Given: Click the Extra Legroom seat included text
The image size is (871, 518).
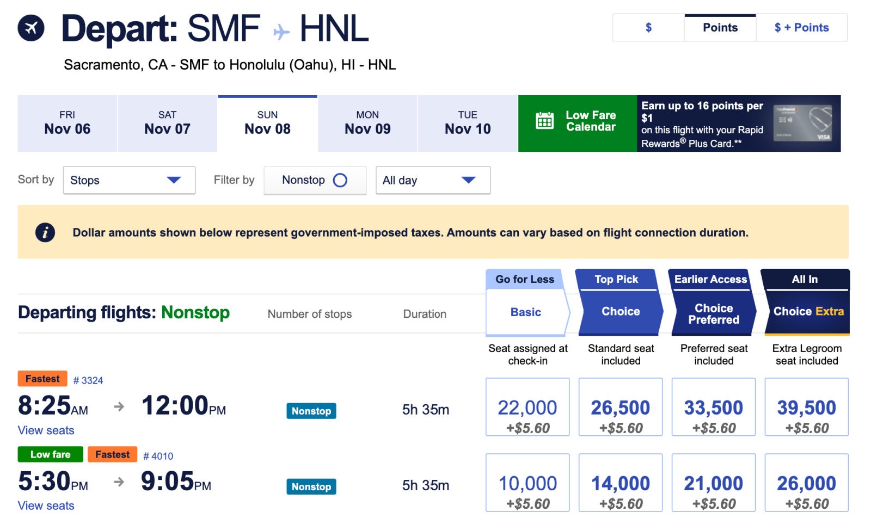Looking at the screenshot, I should (x=807, y=354).
